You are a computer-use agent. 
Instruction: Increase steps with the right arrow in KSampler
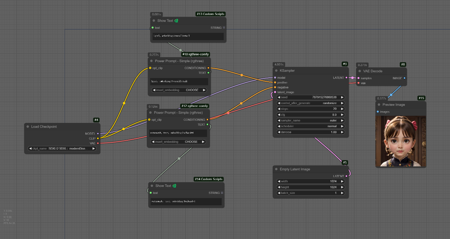(342, 109)
